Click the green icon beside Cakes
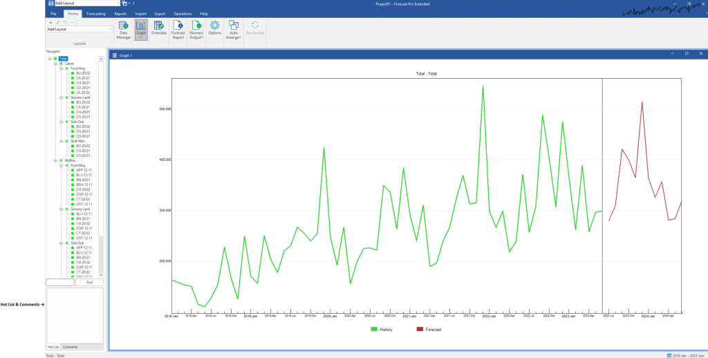This screenshot has width=708, height=358. (x=61, y=64)
